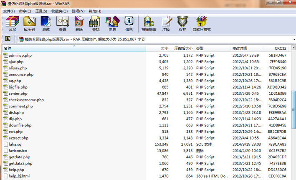This screenshot has width=296, height=180.
Task: Click the 360 se HTML Do... type cell
Action: pyautogui.click(x=212, y=176)
